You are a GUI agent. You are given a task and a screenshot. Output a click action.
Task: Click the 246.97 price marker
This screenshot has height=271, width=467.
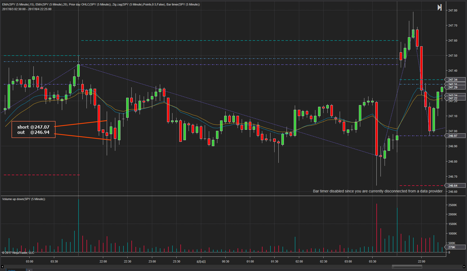click(455, 136)
